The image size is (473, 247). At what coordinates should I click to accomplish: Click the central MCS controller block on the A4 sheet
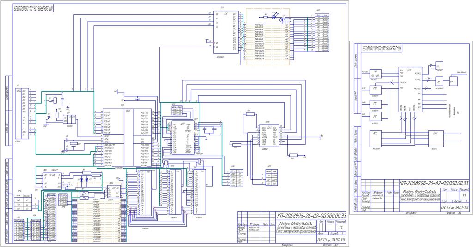[x=410, y=89]
